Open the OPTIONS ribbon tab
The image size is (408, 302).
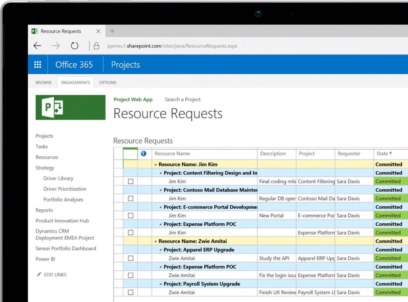coord(108,82)
